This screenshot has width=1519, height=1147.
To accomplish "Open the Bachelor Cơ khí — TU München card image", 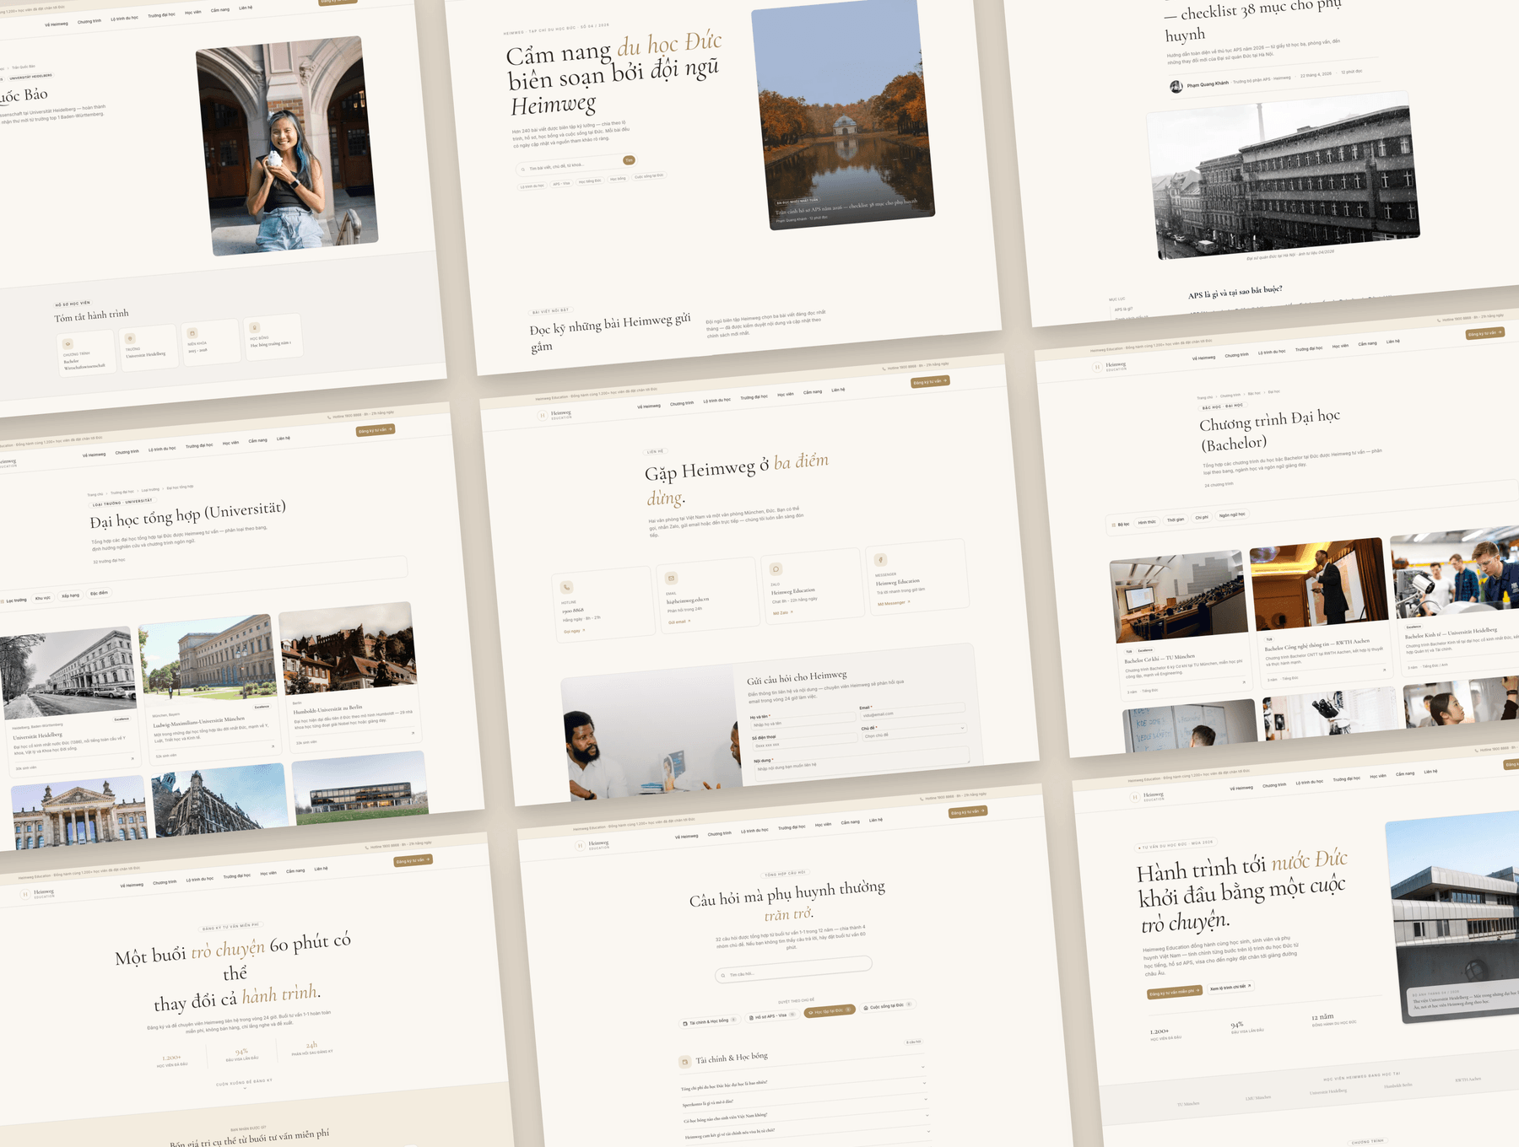I will coord(1179,596).
